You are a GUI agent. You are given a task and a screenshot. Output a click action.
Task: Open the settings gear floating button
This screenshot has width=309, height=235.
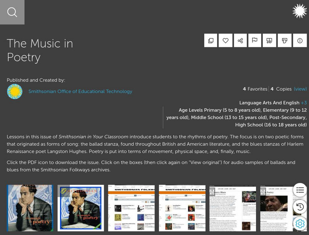(x=300, y=224)
